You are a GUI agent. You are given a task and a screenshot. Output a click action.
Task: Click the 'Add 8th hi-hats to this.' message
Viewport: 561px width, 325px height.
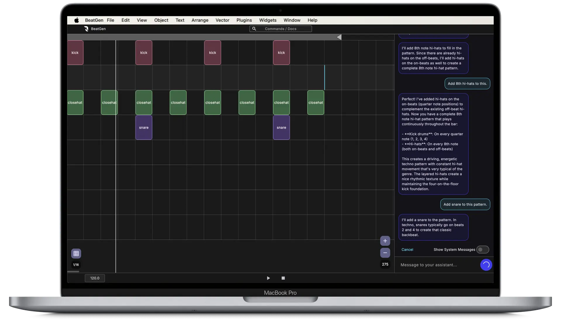[467, 84]
